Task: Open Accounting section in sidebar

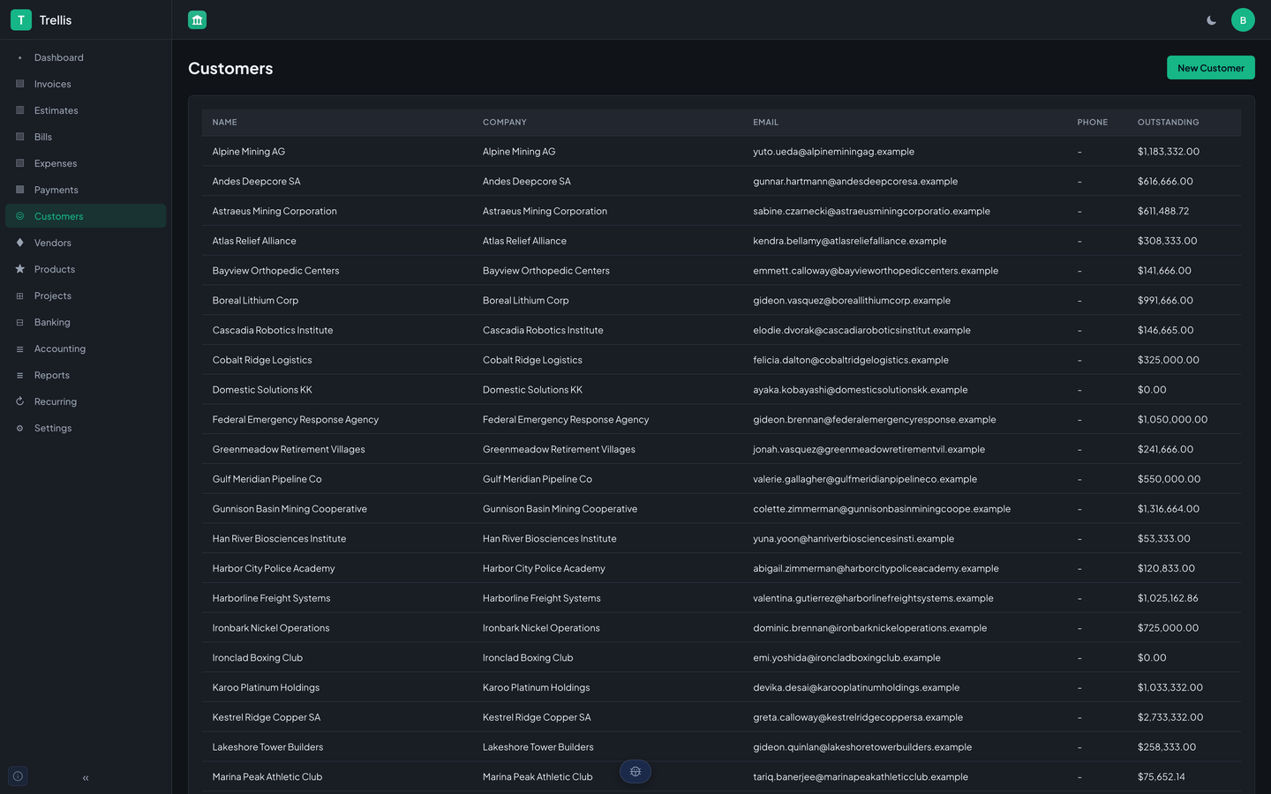Action: coord(86,348)
